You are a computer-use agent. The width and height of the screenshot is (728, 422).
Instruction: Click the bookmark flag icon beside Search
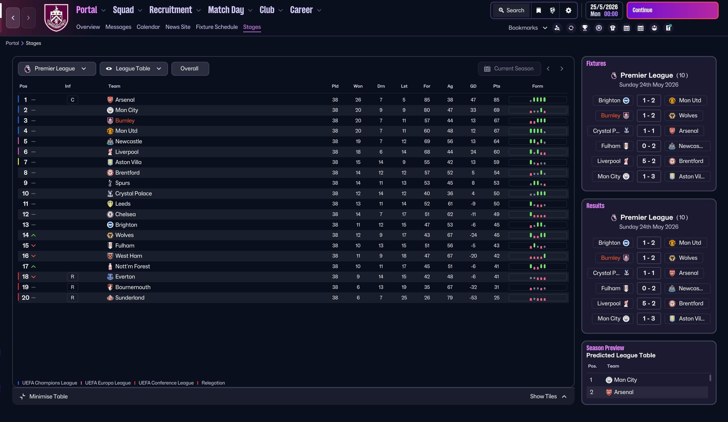pos(538,11)
